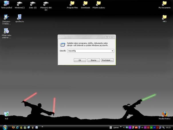The image size is (173, 130).
Task: Click the green 26 temperature tray icon
Action: pos(151,127)
